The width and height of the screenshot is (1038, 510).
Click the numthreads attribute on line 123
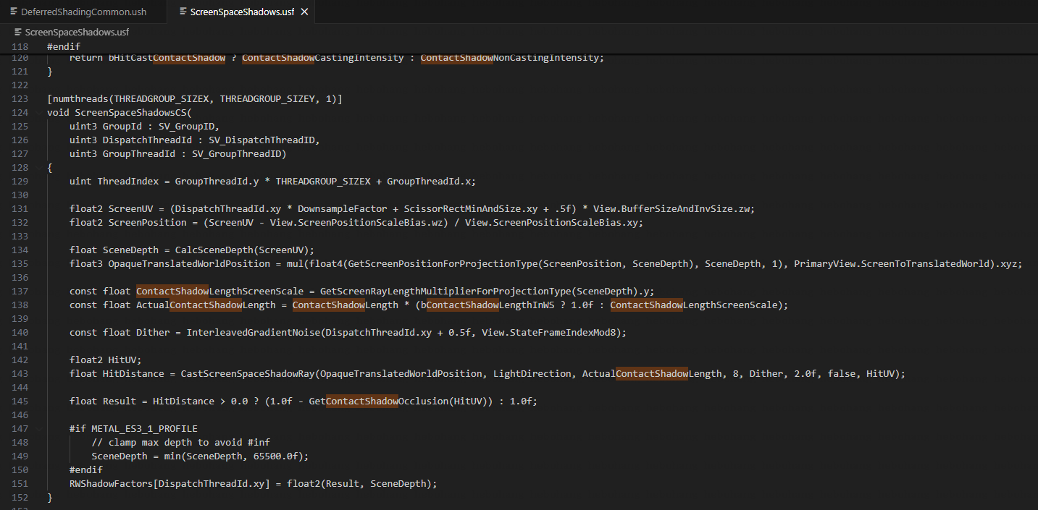(75, 99)
